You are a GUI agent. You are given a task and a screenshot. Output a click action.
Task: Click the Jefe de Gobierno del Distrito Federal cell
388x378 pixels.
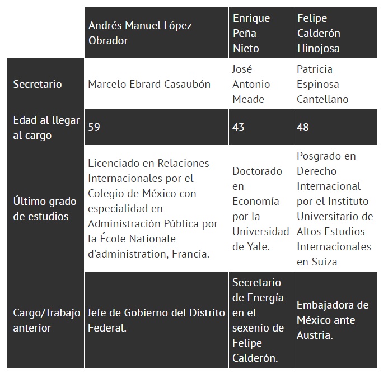click(156, 320)
